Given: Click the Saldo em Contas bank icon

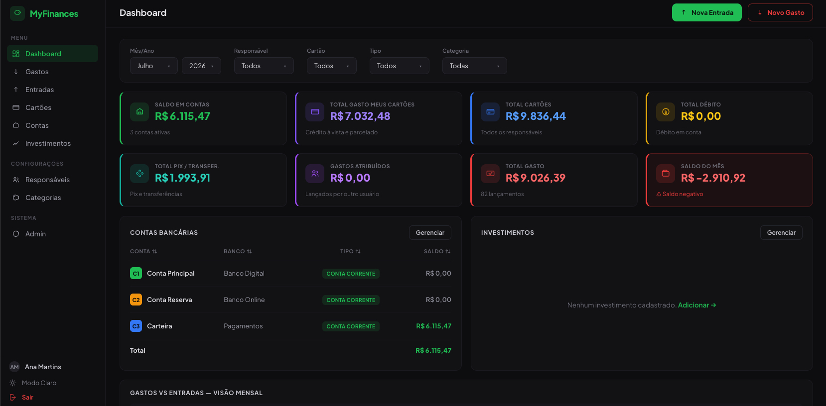Looking at the screenshot, I should point(139,112).
